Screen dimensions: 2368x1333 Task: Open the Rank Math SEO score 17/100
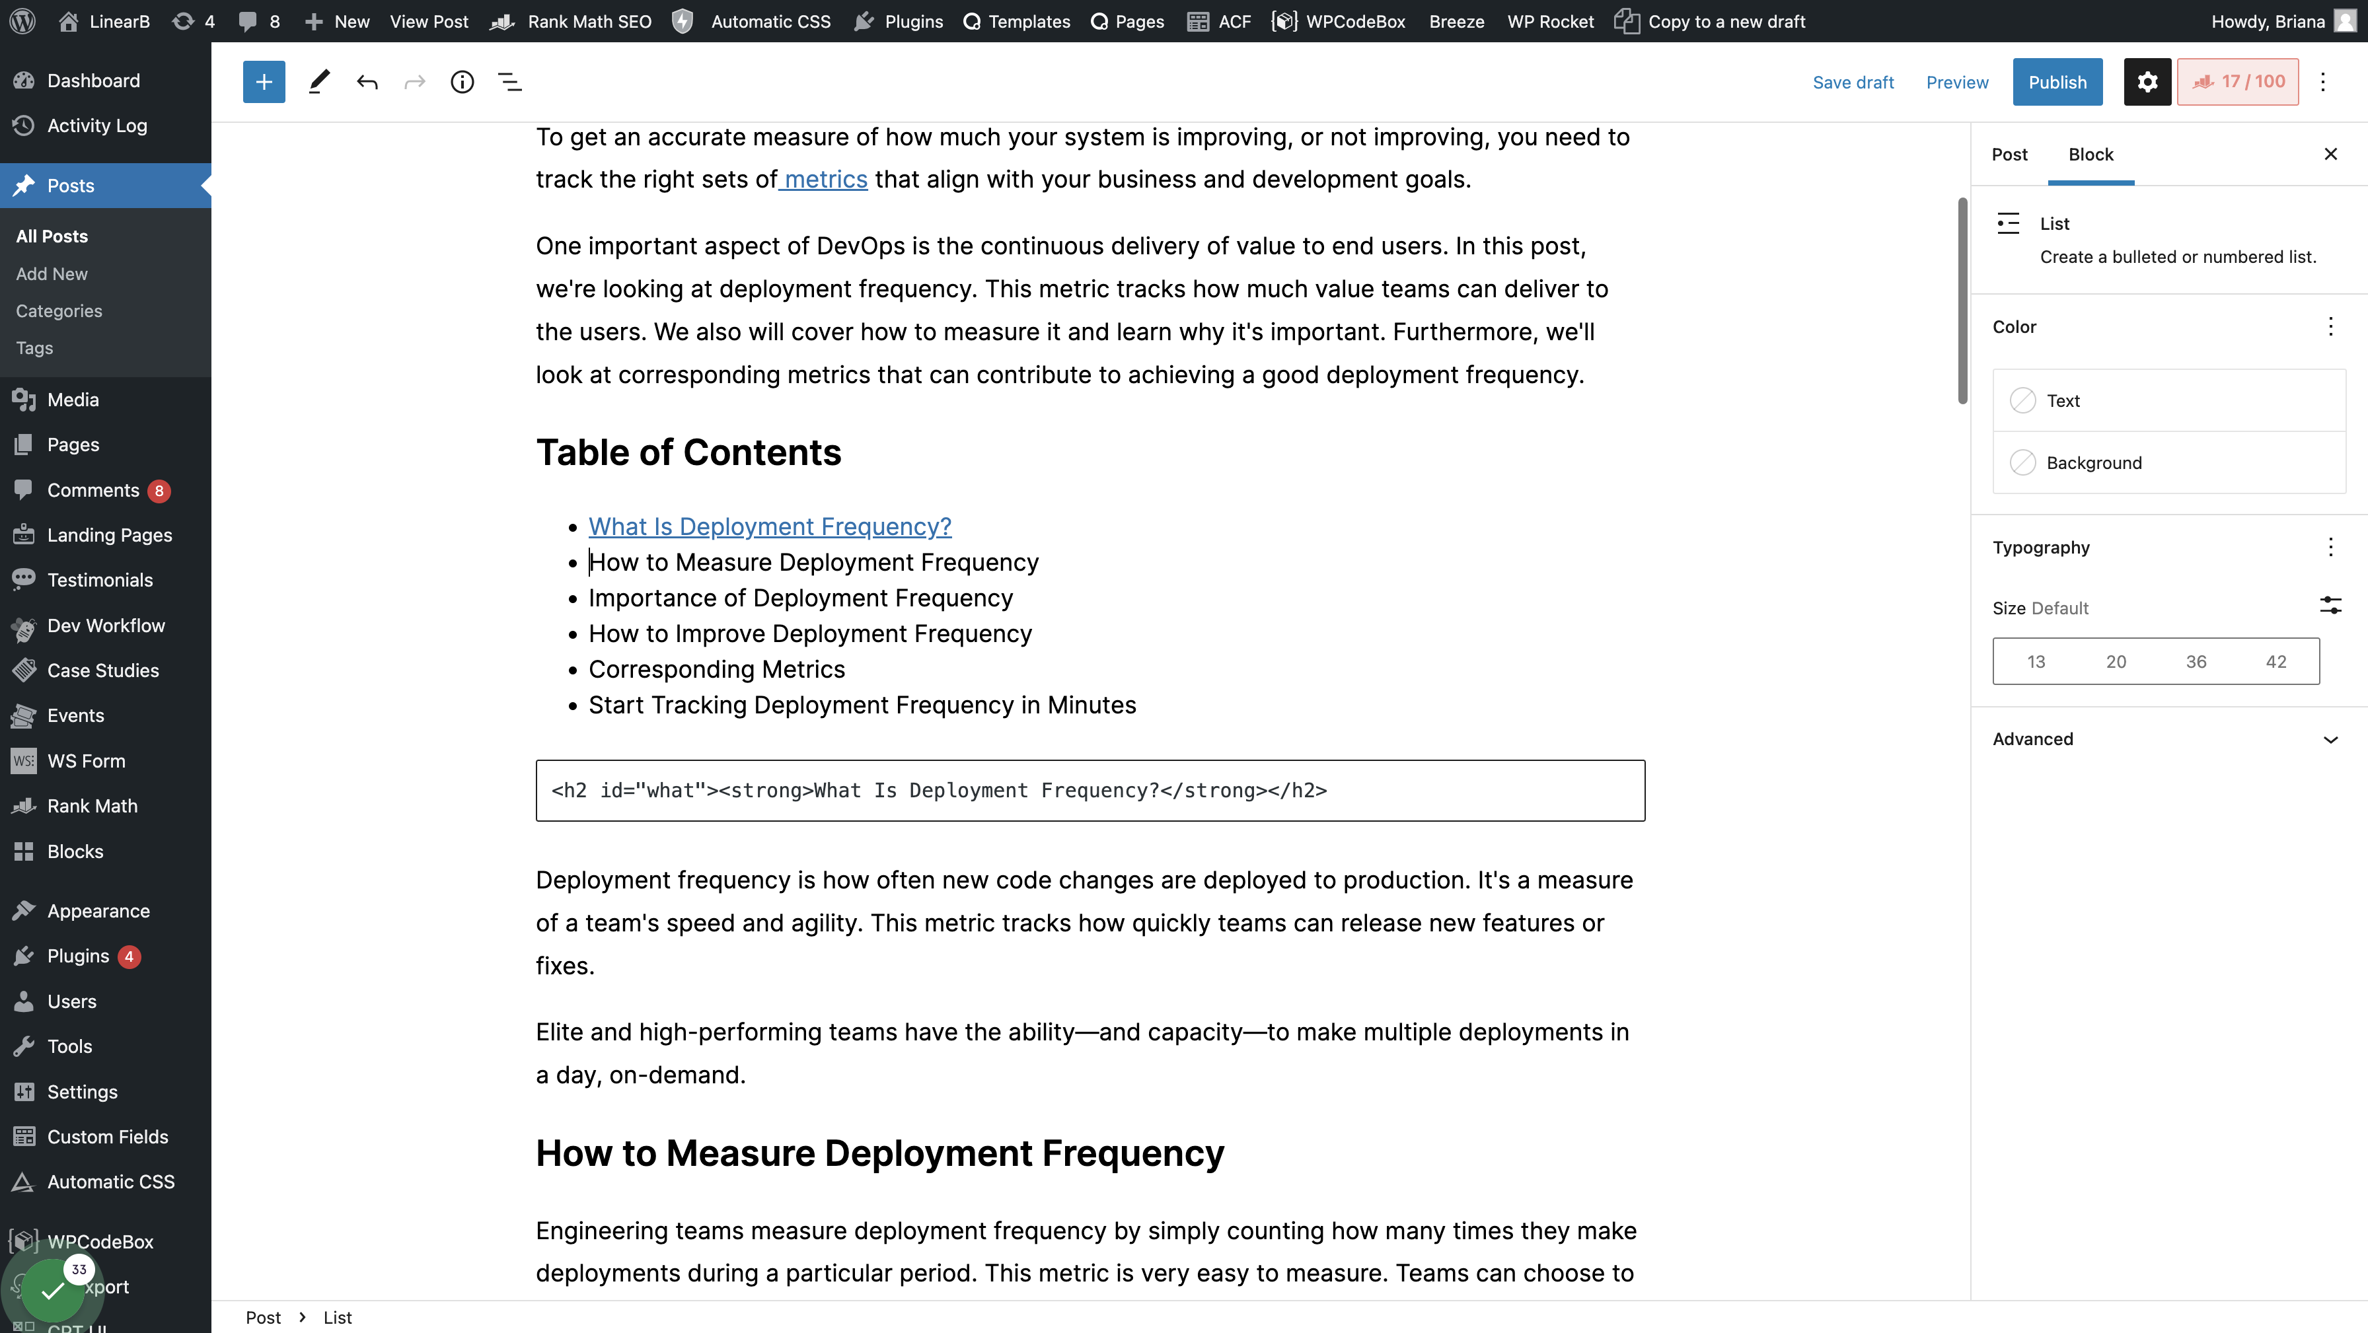click(x=2237, y=82)
